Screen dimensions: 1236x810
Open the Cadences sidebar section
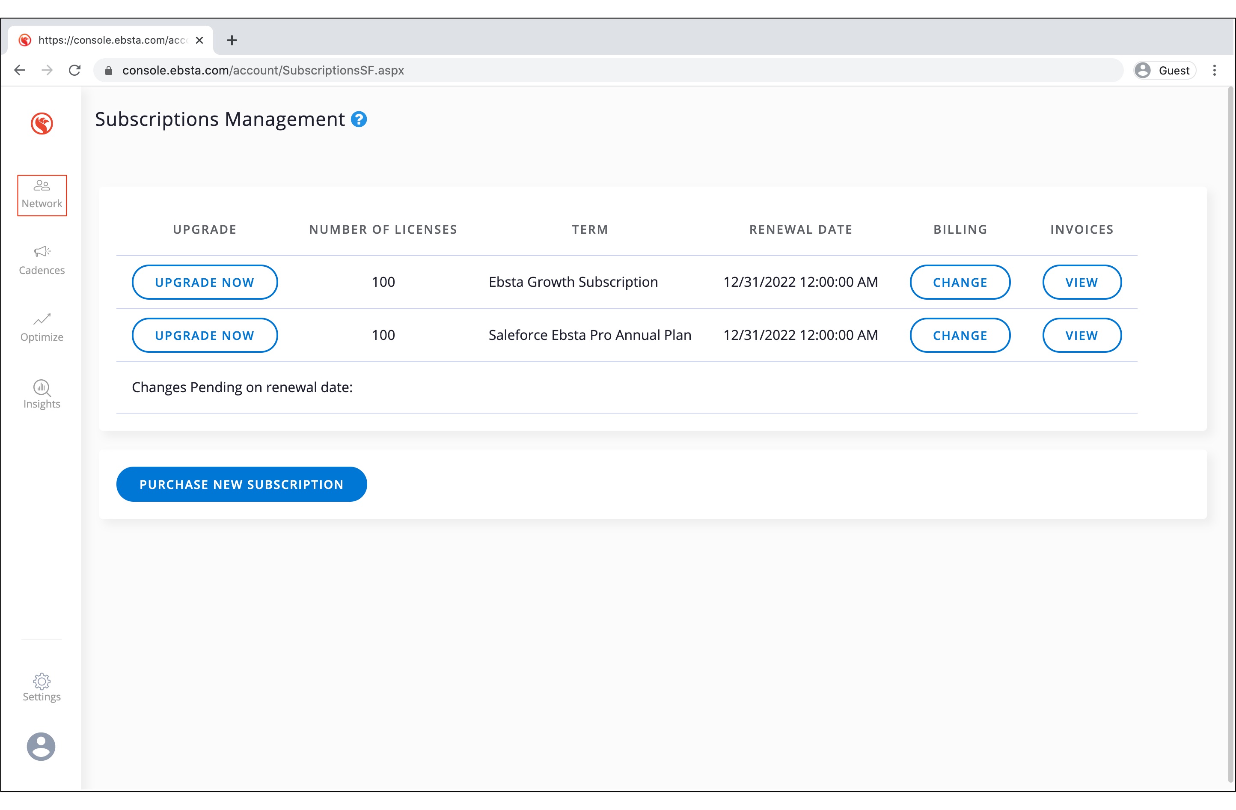point(42,261)
